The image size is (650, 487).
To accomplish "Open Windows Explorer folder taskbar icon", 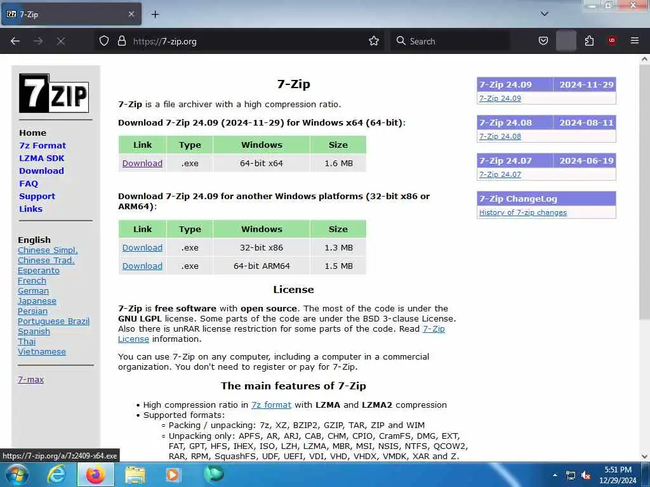I will [x=135, y=476].
